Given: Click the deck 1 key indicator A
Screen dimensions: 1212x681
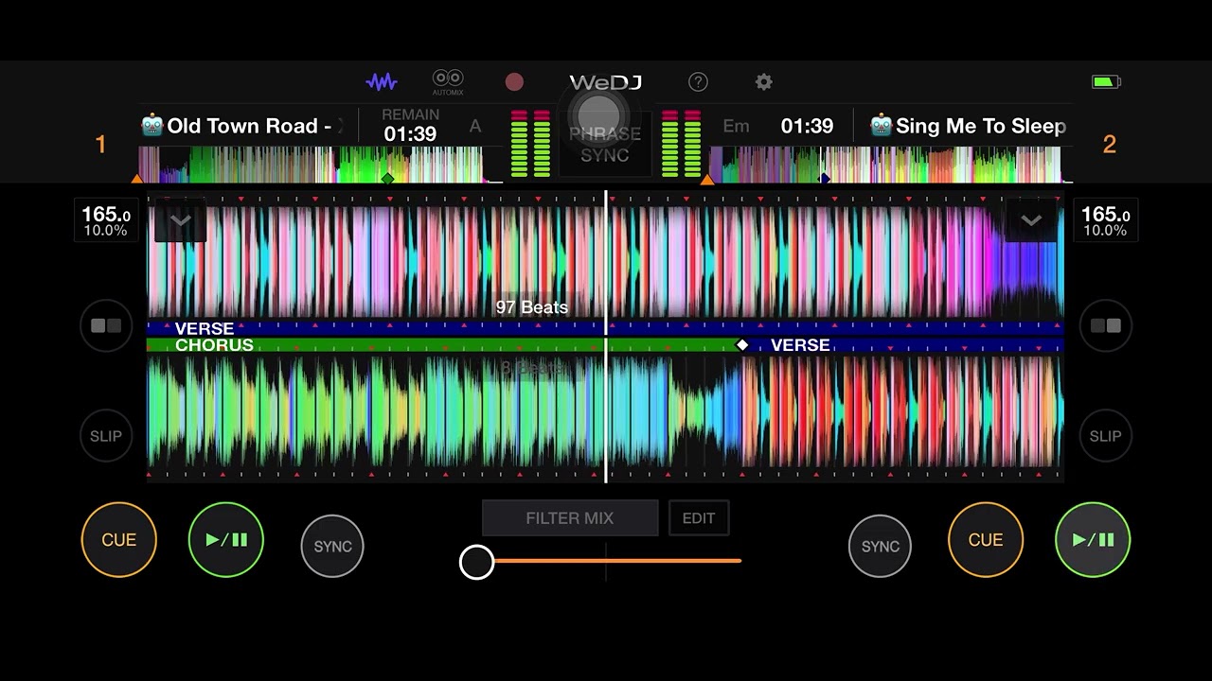Looking at the screenshot, I should (x=475, y=126).
